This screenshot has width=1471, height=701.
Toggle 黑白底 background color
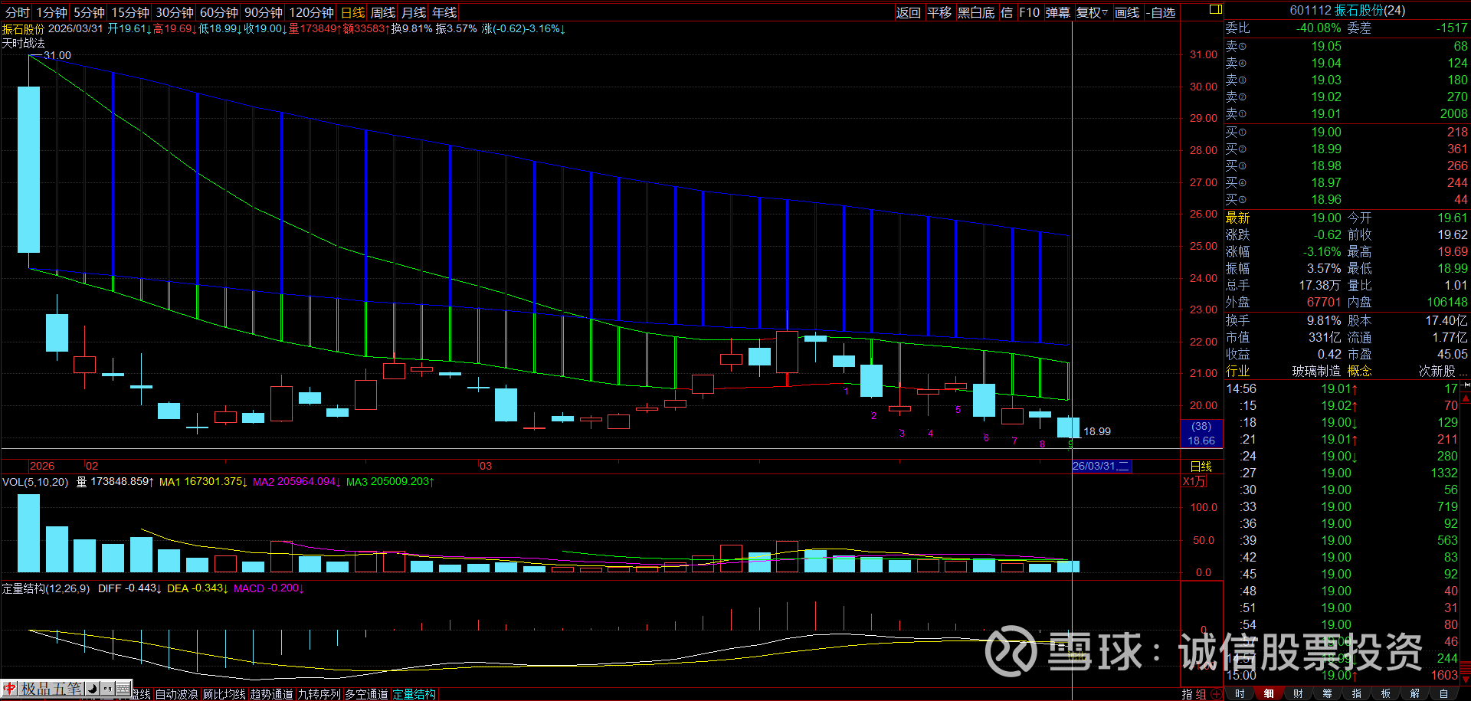point(976,12)
